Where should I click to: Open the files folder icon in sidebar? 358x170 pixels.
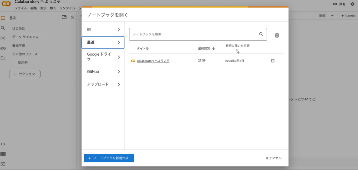3,58
